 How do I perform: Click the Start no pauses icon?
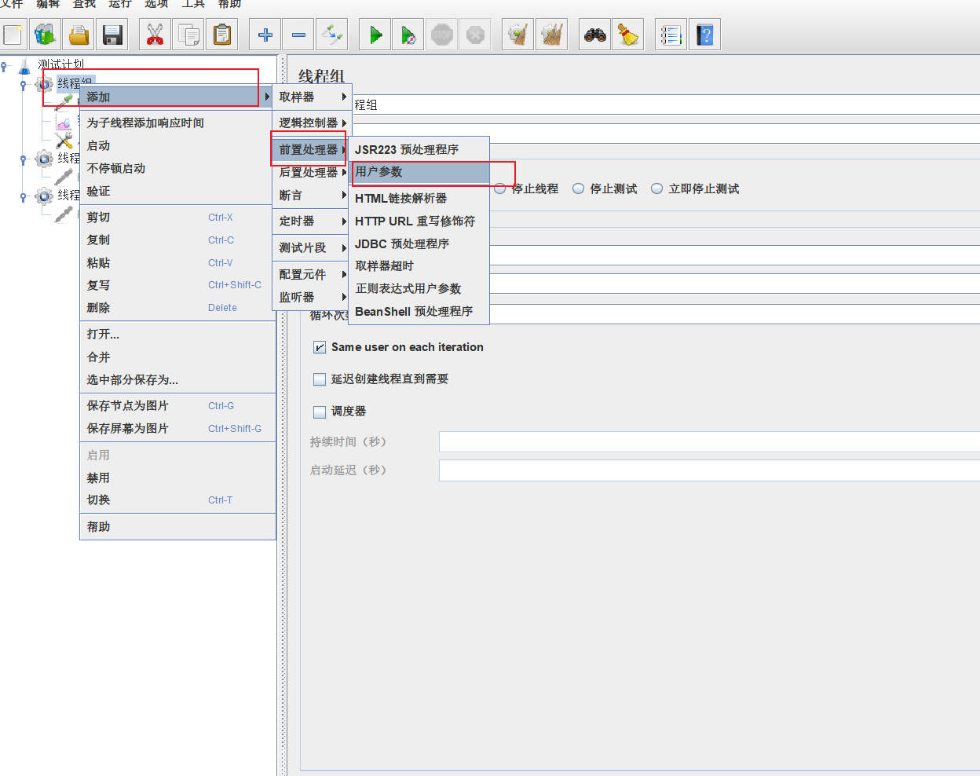[408, 35]
